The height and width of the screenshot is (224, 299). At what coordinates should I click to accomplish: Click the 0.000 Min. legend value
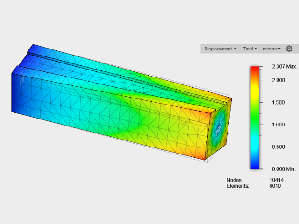(284, 169)
